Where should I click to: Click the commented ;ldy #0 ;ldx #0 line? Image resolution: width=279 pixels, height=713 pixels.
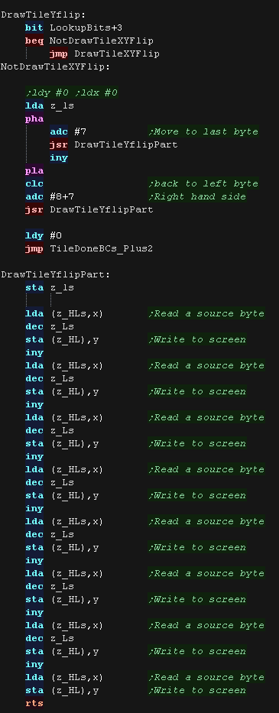[72, 92]
